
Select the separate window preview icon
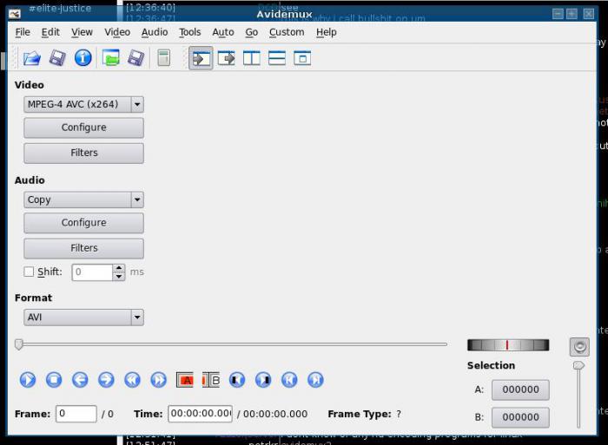[x=302, y=58]
